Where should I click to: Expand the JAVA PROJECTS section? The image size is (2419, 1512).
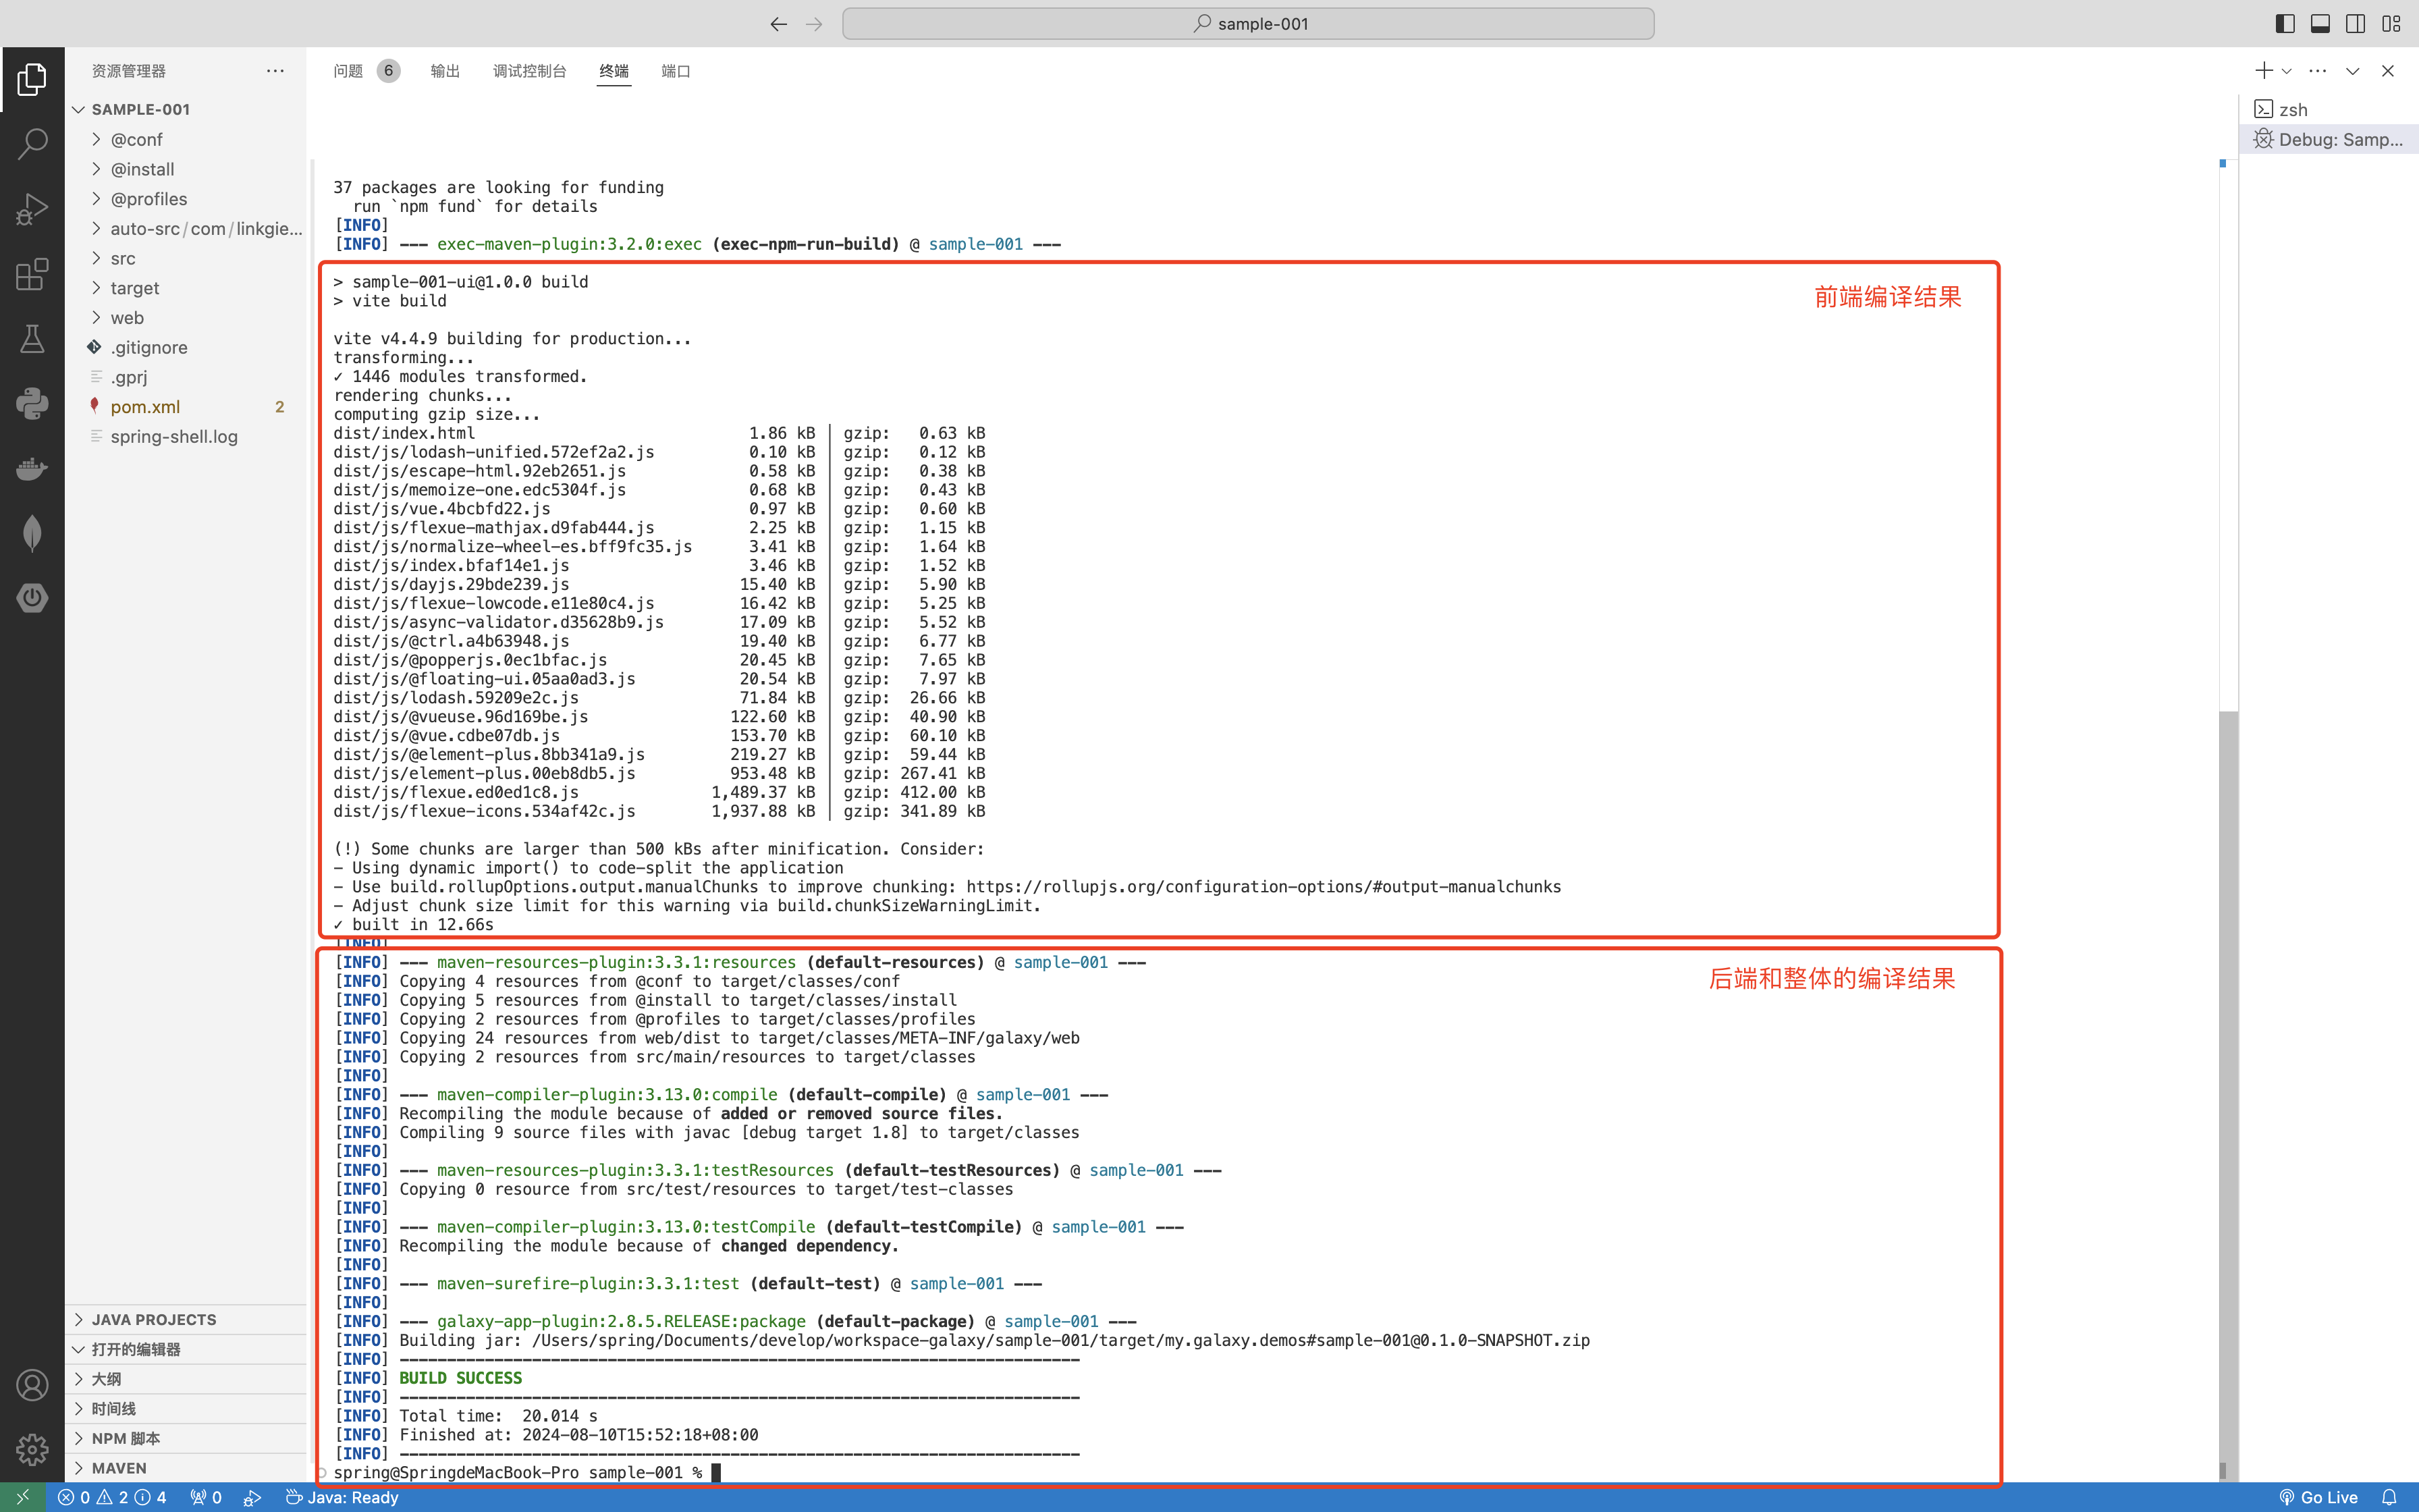(x=186, y=1320)
